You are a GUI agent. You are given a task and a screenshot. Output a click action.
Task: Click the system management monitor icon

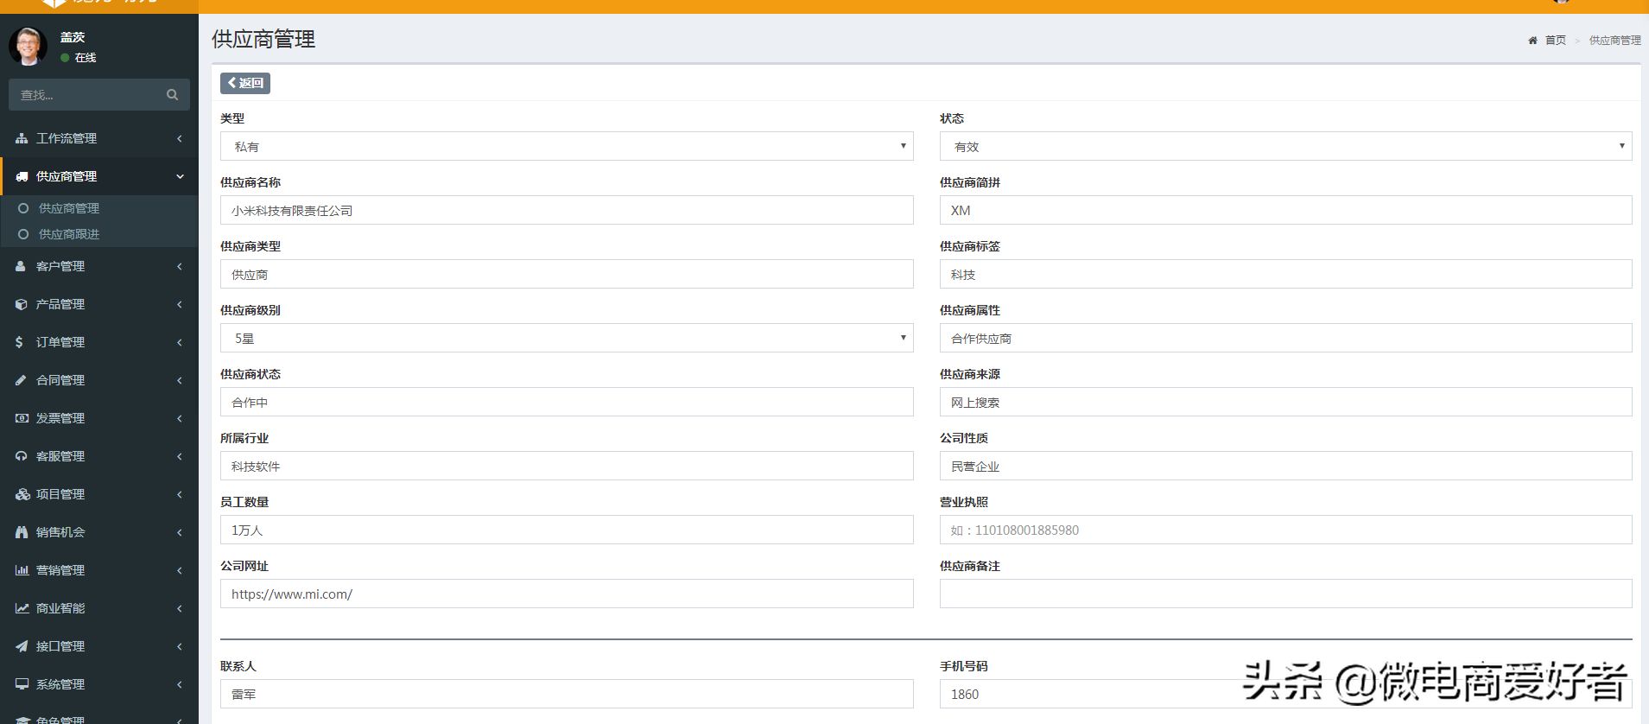[x=22, y=684]
